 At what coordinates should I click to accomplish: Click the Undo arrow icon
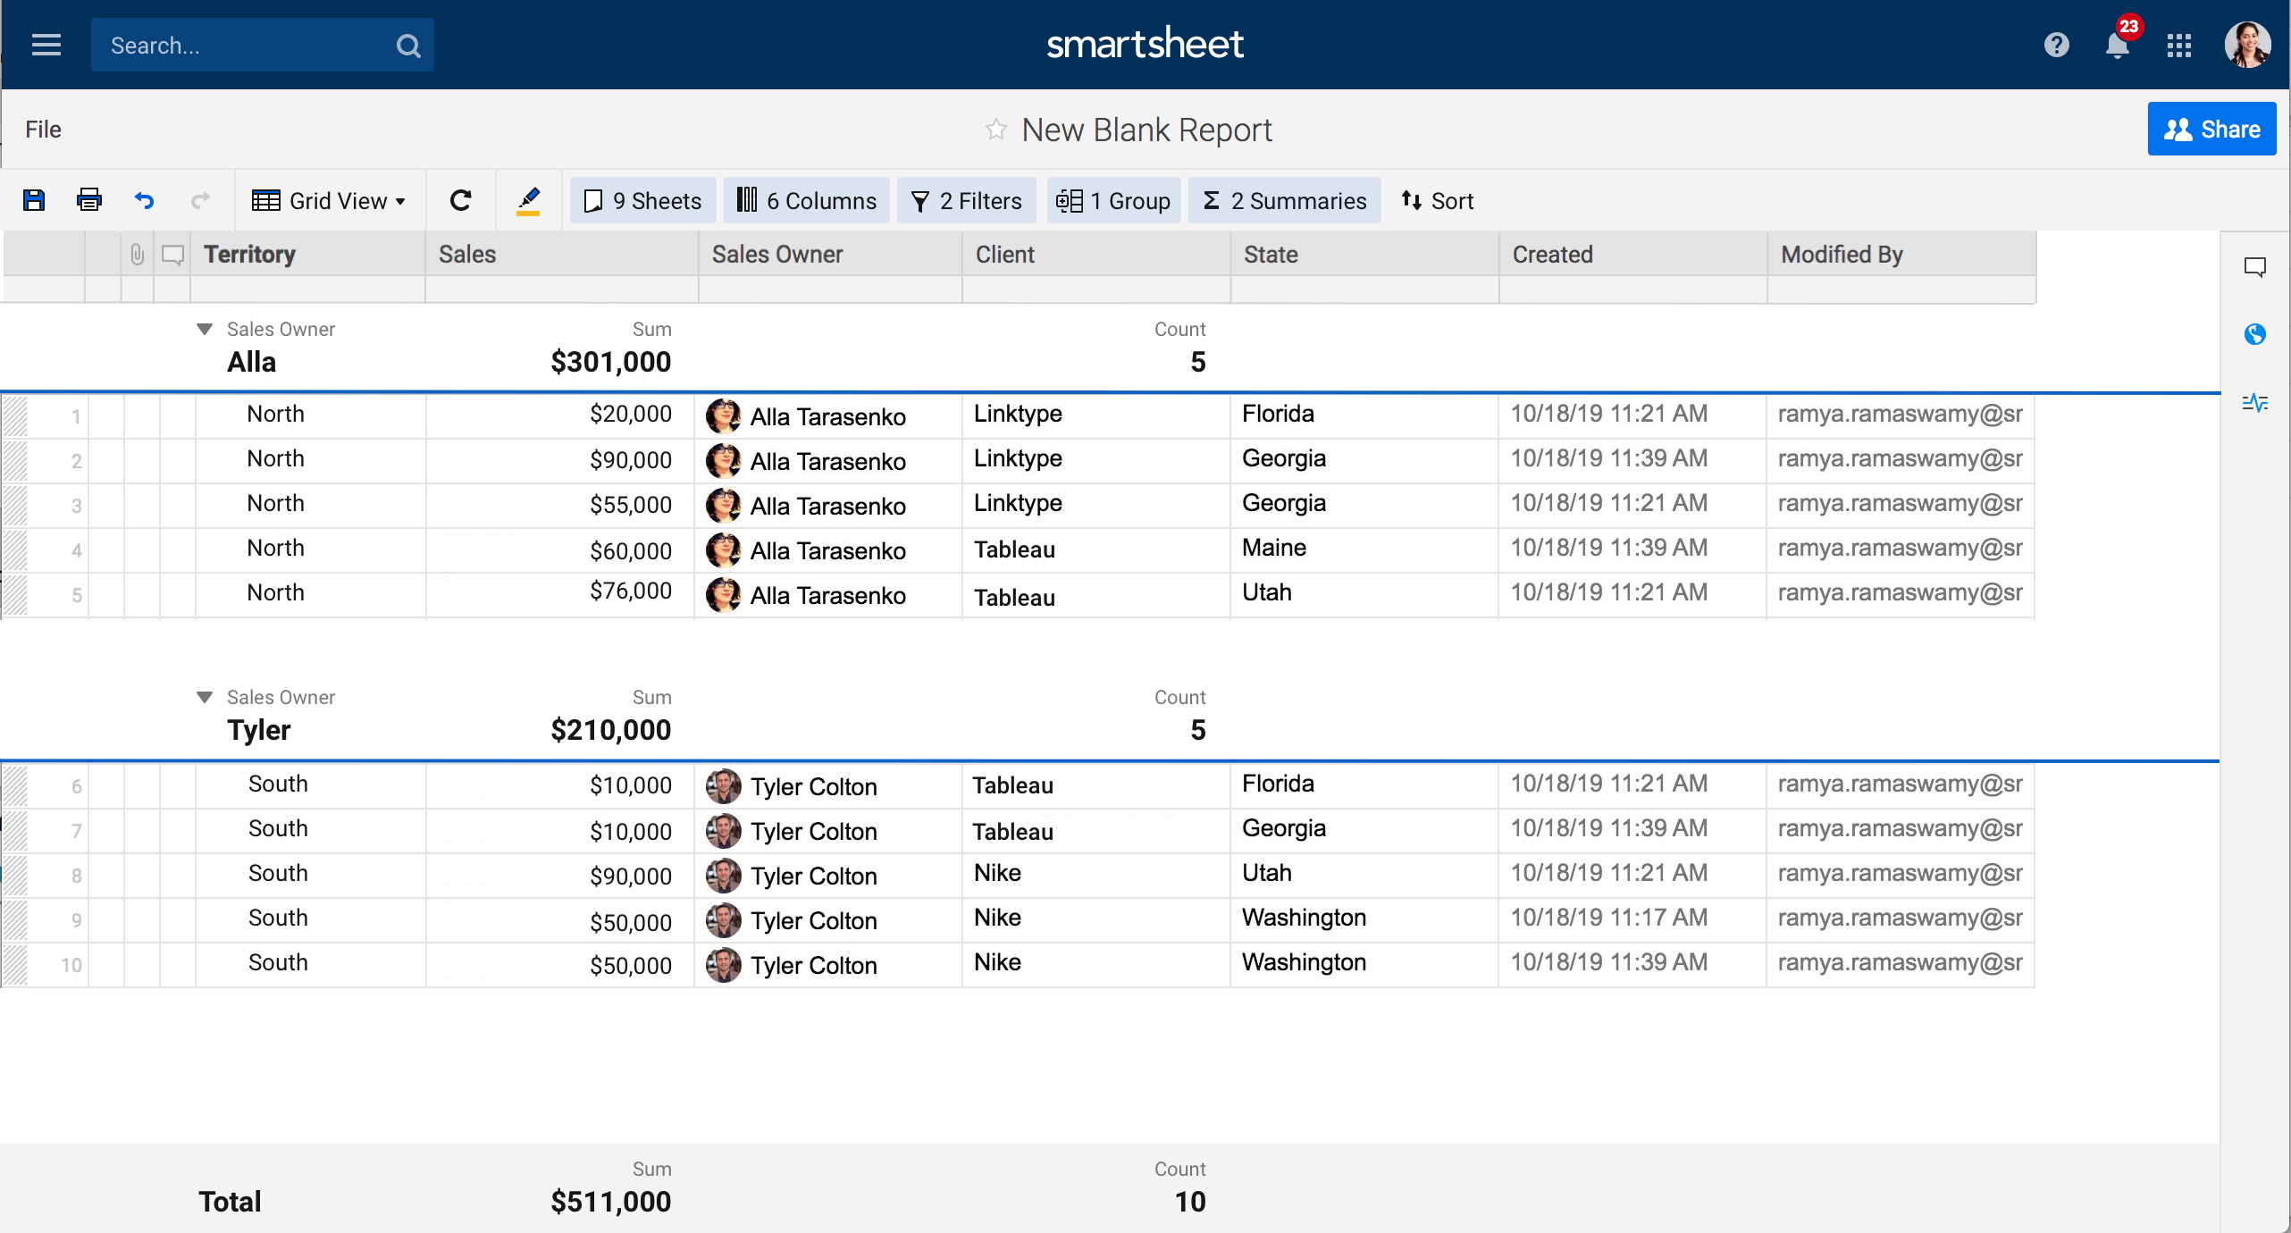click(144, 200)
